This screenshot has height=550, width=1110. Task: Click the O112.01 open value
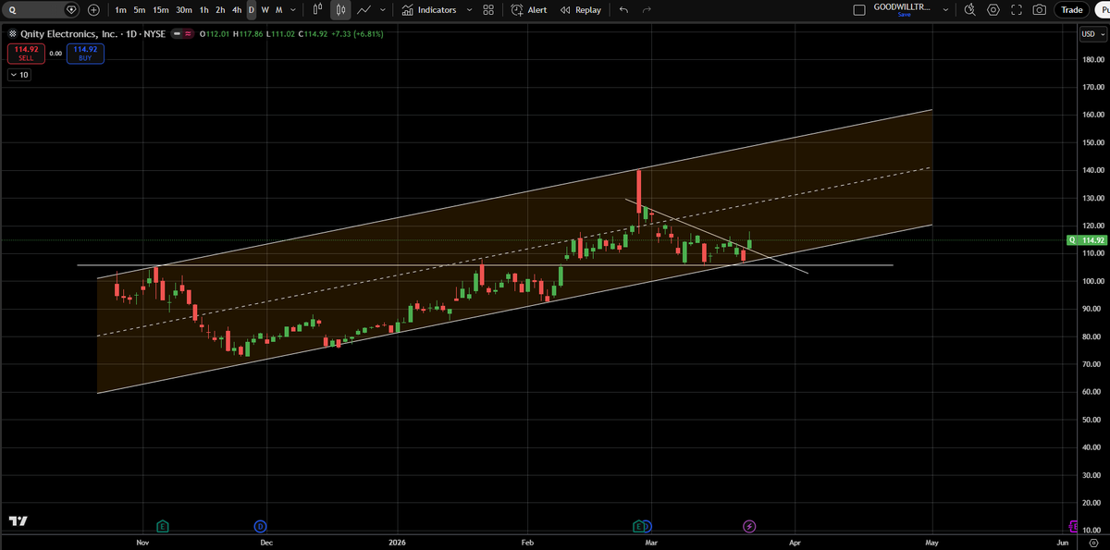216,34
